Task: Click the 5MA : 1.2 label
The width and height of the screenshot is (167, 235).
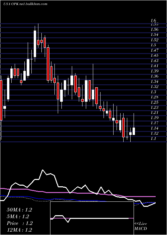Action: [18, 217]
